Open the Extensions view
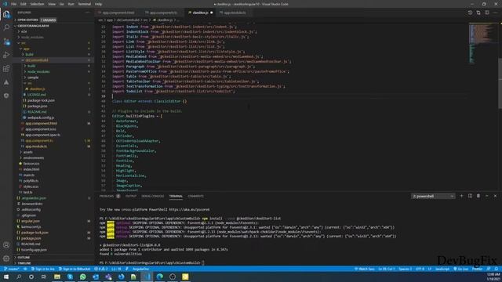The height and width of the screenshot is (282, 502). [x=6, y=68]
